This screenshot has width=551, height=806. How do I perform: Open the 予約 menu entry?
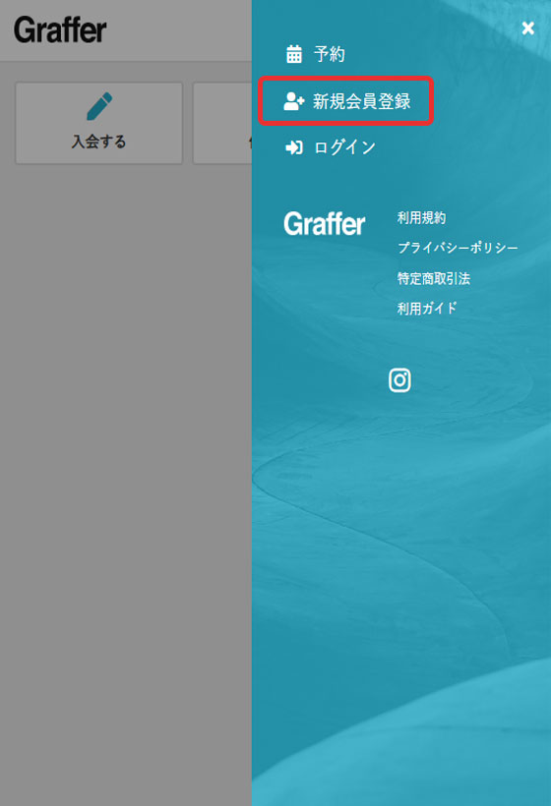(330, 54)
